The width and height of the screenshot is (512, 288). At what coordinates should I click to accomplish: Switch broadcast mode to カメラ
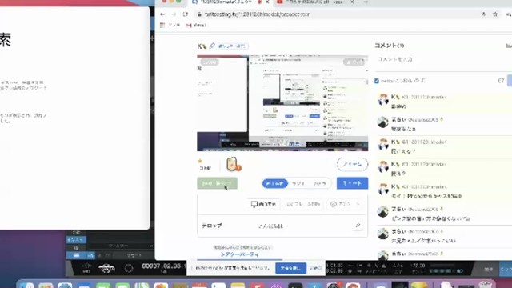tap(320, 183)
